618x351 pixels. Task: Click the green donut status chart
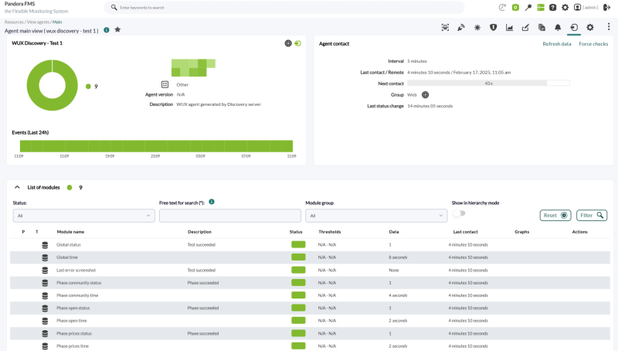click(x=52, y=85)
